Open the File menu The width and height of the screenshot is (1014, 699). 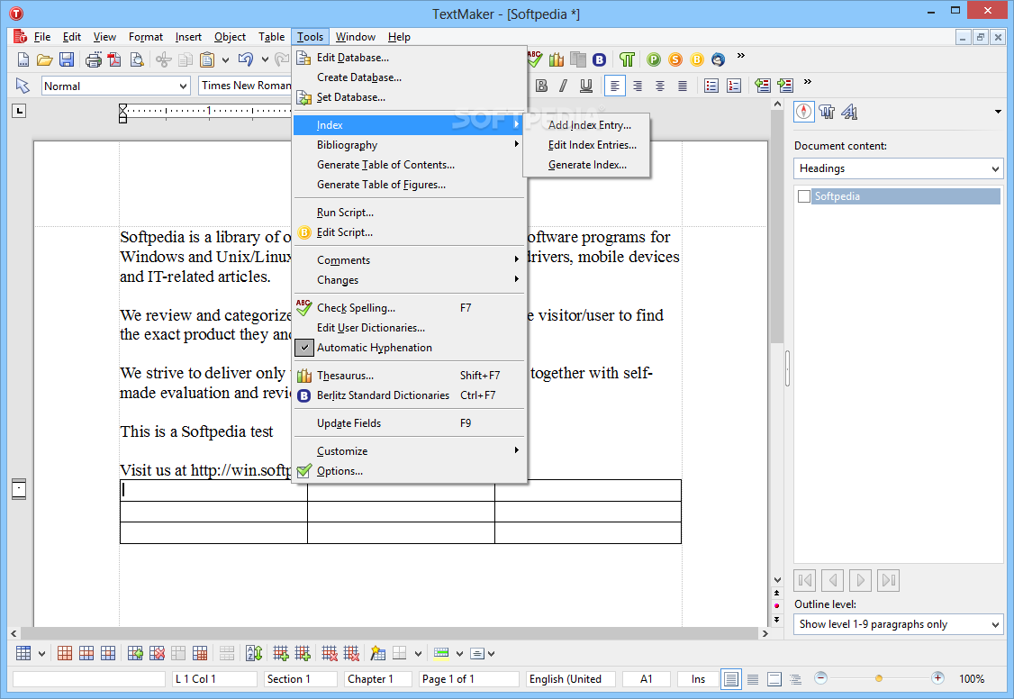click(x=42, y=37)
